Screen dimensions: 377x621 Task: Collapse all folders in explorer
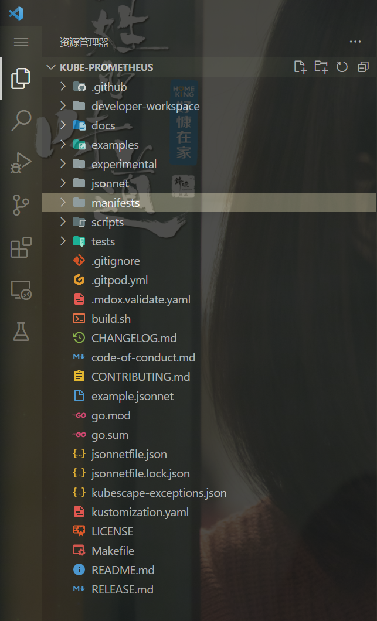point(363,67)
